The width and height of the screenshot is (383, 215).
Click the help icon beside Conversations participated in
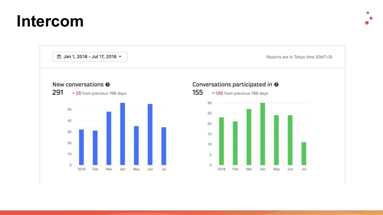276,85
